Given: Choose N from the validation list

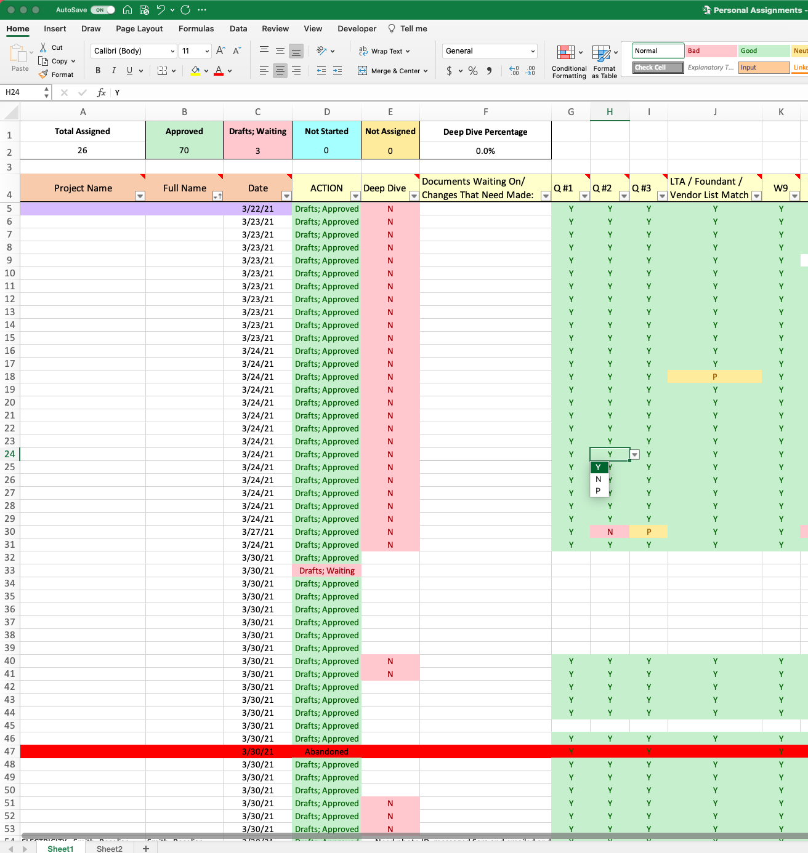Looking at the screenshot, I should [x=599, y=479].
